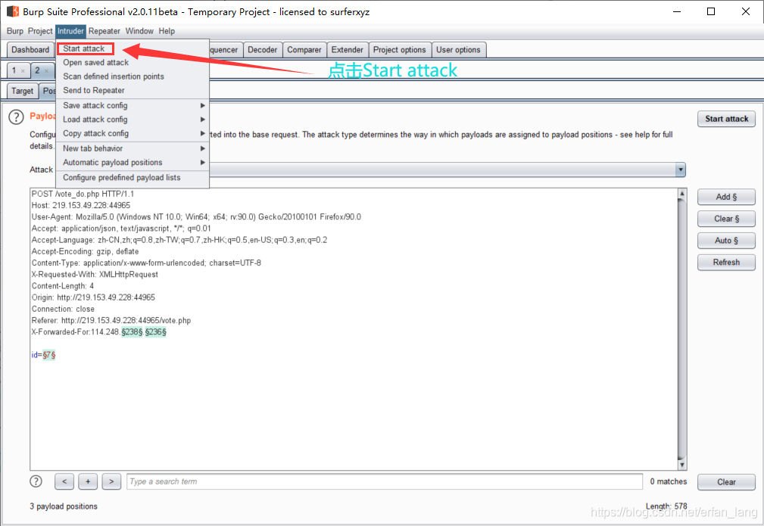Click the Accept-Encoding header line
The height and width of the screenshot is (526, 764).
click(86, 252)
